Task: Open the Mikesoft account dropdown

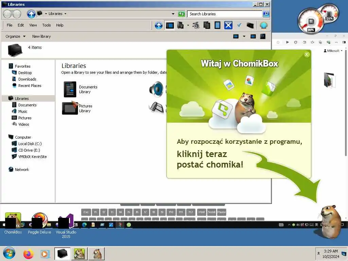Action: [x=333, y=51]
